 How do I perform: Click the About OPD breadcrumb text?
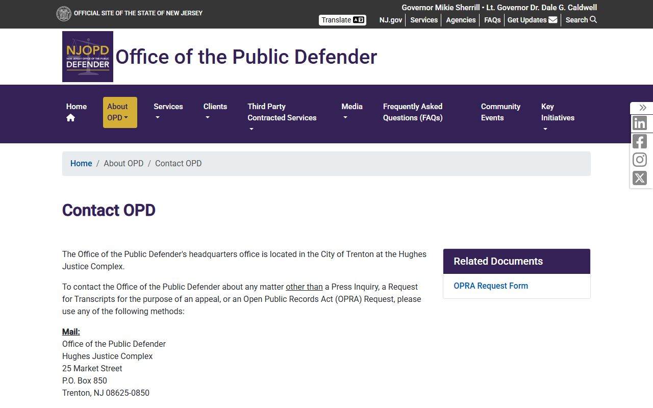[123, 163]
